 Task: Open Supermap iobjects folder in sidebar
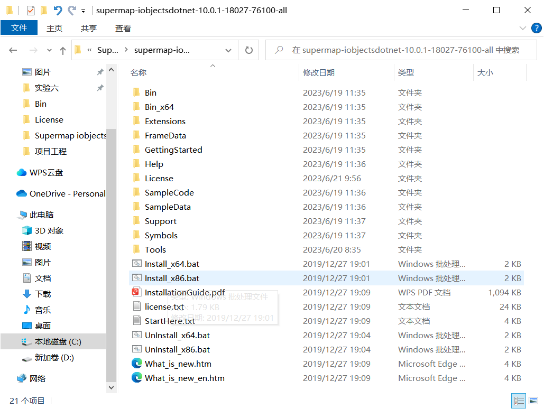(x=70, y=135)
